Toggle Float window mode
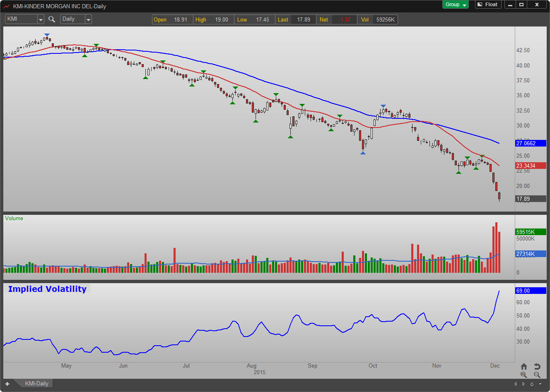The width and height of the screenshot is (550, 392). coord(488,5)
